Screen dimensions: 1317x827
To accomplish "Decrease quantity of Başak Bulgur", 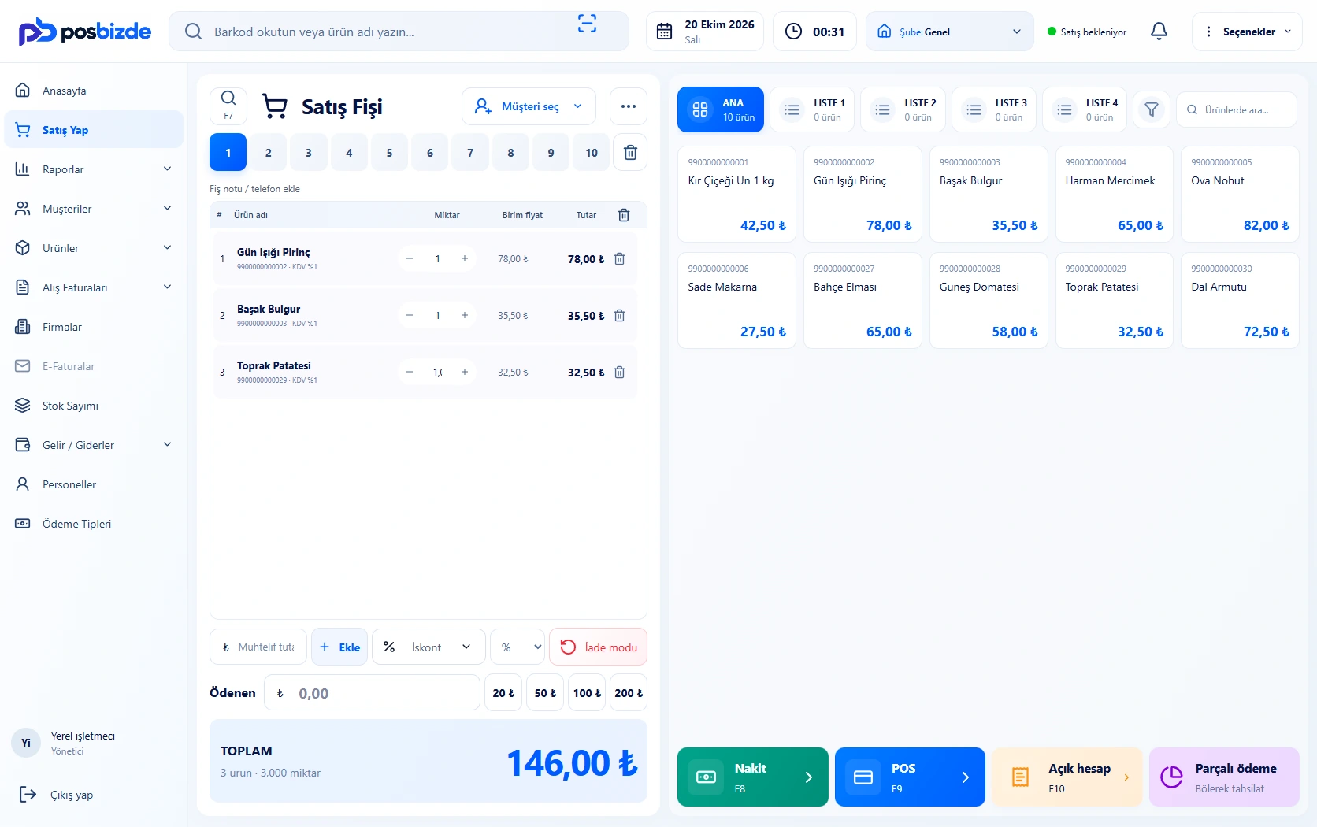I will [x=410, y=315].
